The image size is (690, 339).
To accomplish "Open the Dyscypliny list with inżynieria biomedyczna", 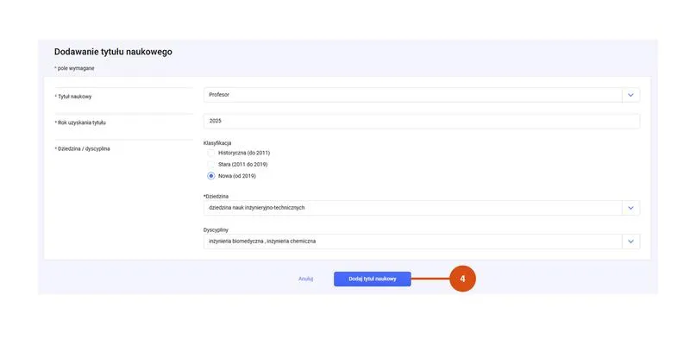I will pyautogui.click(x=422, y=242).
